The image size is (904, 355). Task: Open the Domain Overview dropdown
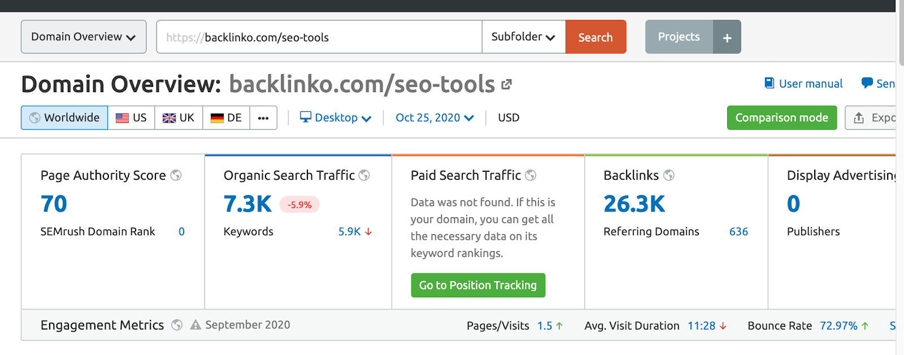pyautogui.click(x=84, y=37)
